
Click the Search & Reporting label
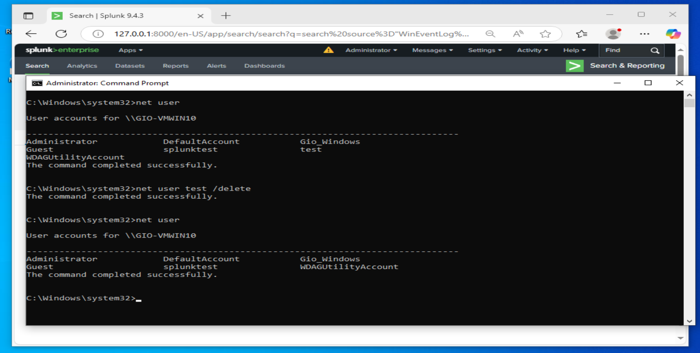627,66
